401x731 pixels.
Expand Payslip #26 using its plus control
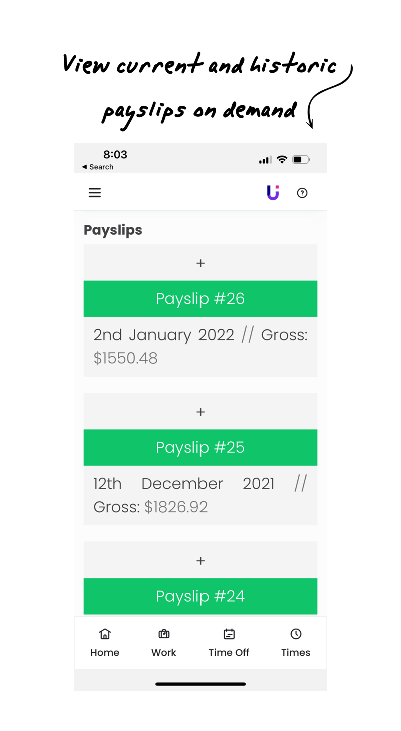[200, 263]
